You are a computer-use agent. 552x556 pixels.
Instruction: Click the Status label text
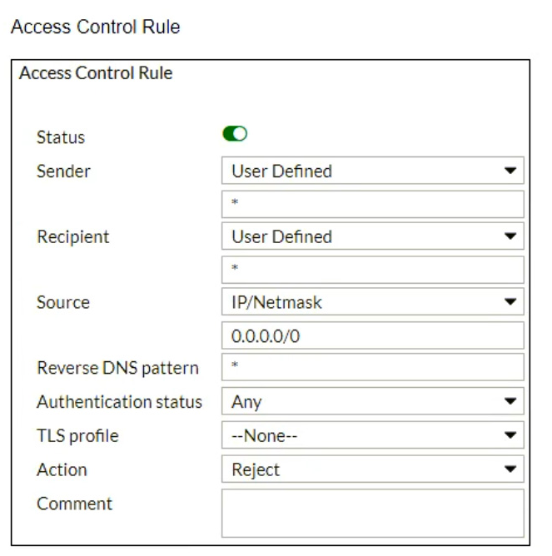tap(61, 138)
